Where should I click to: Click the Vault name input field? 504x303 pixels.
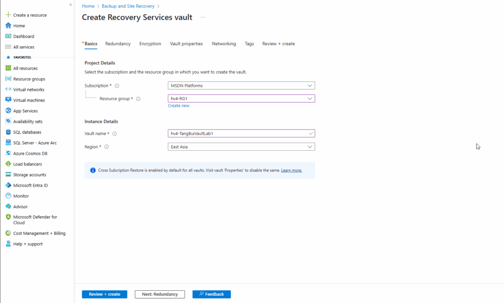(x=241, y=134)
